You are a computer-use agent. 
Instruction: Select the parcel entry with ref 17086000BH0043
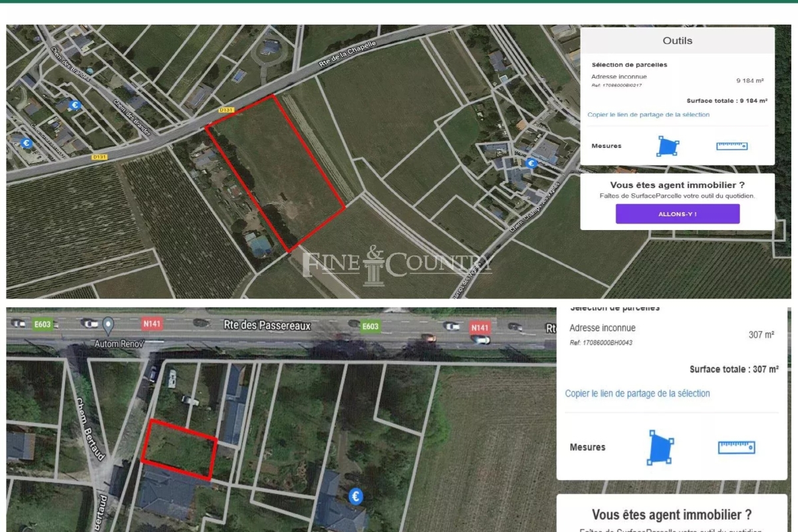pyautogui.click(x=672, y=334)
